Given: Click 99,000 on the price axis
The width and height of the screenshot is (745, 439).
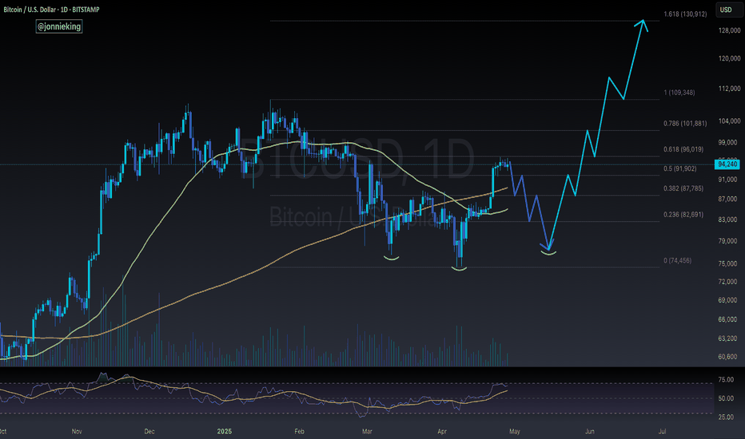Looking at the screenshot, I should (729, 143).
